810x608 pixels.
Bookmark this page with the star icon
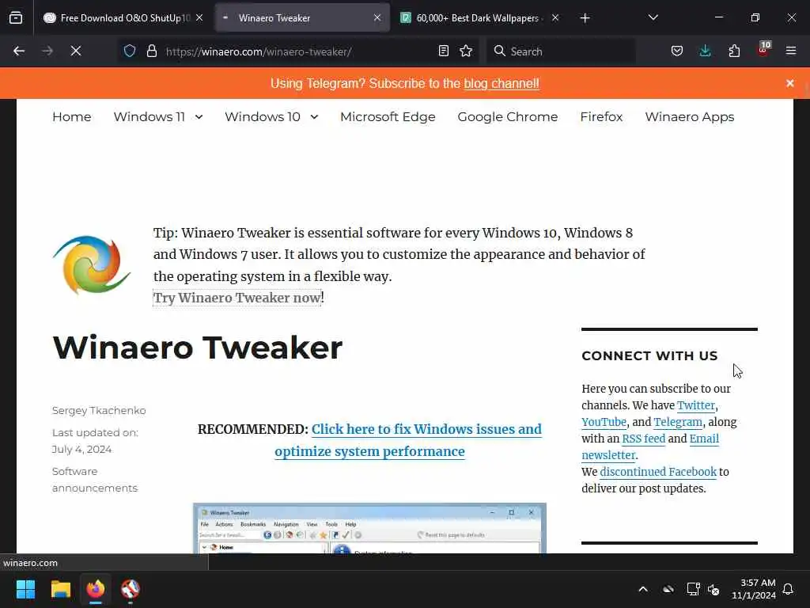466,51
